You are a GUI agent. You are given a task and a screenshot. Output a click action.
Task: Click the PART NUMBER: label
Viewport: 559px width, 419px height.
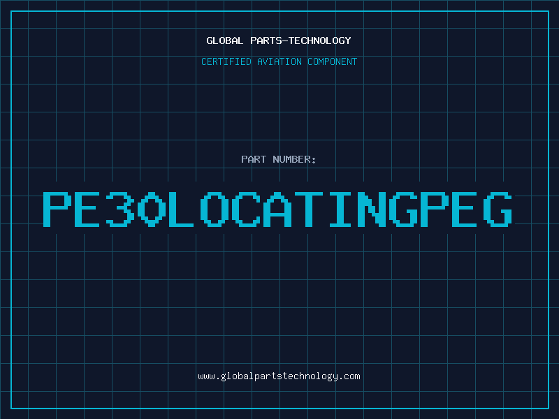click(x=279, y=159)
